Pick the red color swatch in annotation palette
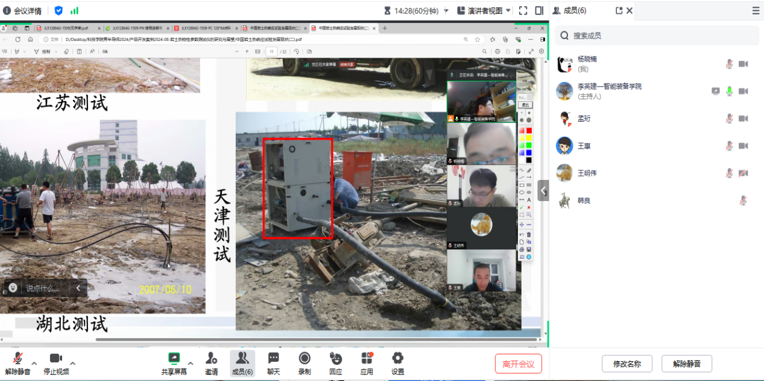Screen dimensions: 764x381 [529, 131]
